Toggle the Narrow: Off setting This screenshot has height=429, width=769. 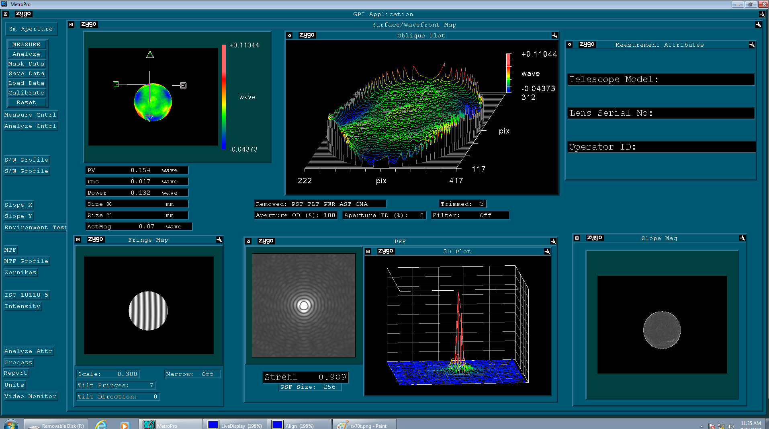pos(192,374)
